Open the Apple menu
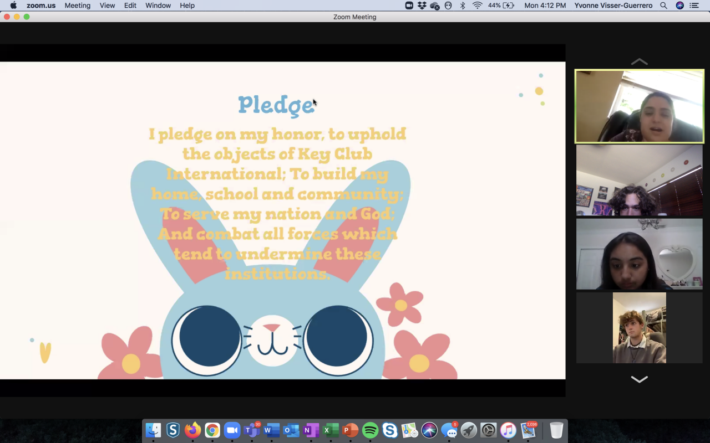This screenshot has width=710, height=443. click(x=13, y=6)
